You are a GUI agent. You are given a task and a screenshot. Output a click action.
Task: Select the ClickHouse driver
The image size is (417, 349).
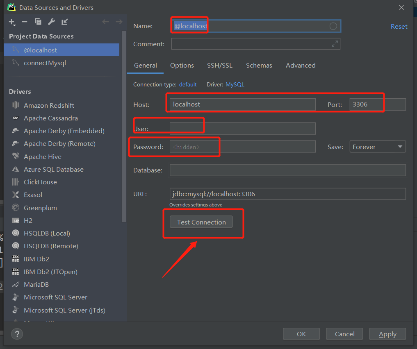click(x=62, y=182)
